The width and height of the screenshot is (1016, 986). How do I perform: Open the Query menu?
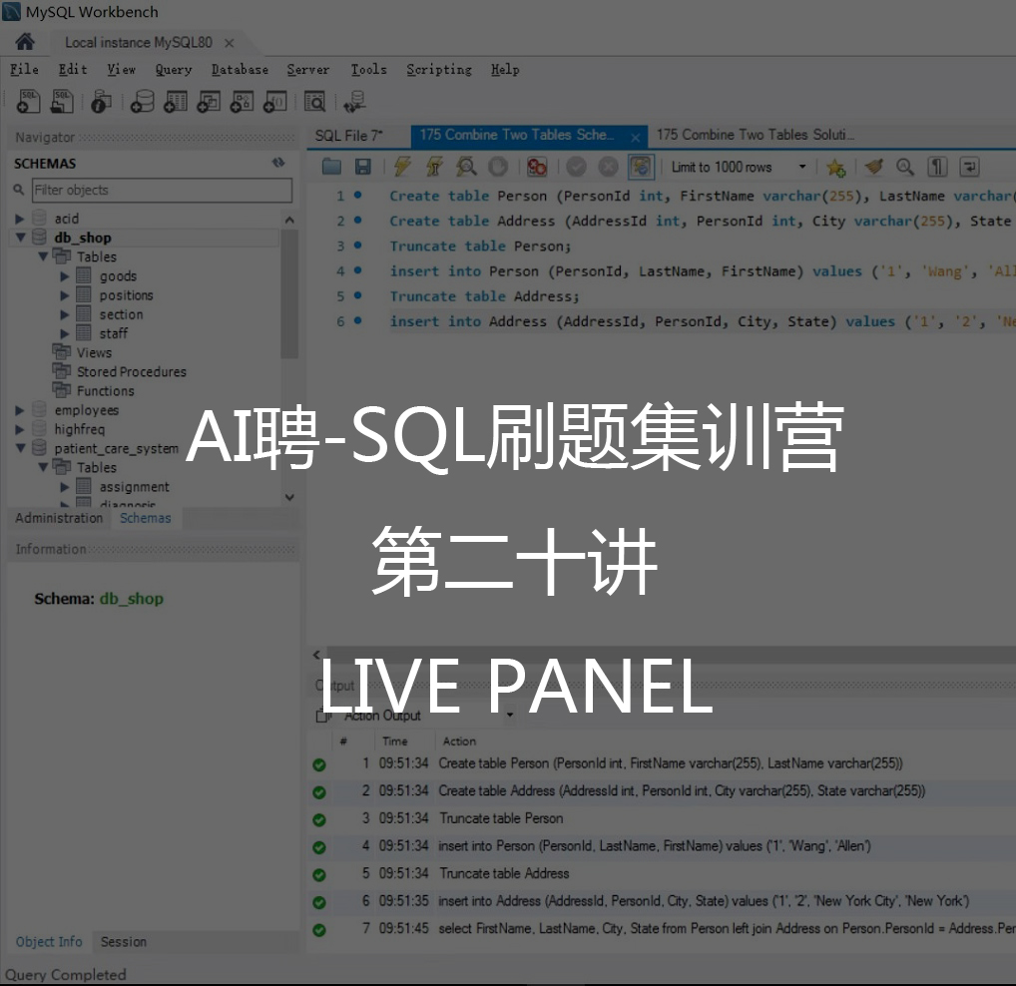point(173,69)
